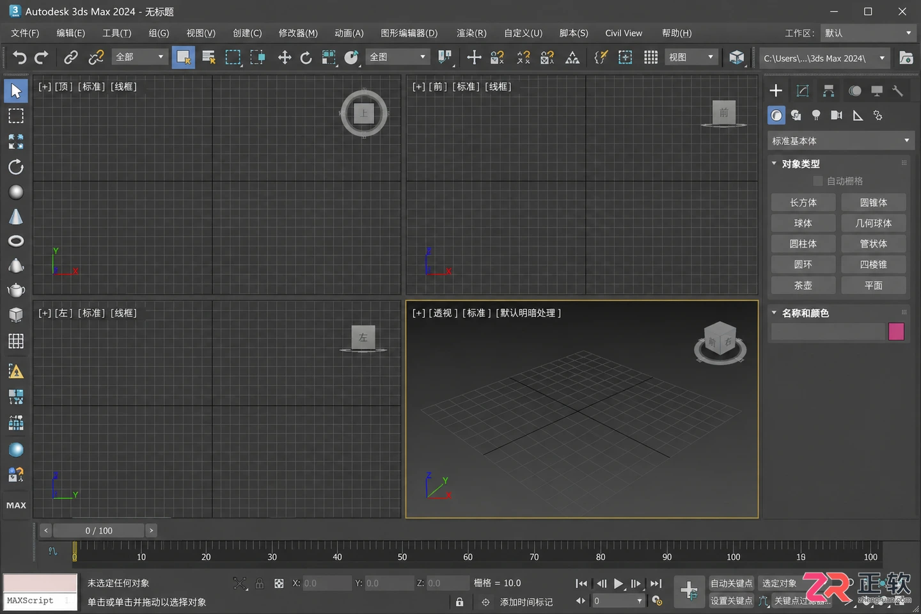The image size is (921, 614).
Task: Open the 修改器(M) menu
Action: pos(298,33)
